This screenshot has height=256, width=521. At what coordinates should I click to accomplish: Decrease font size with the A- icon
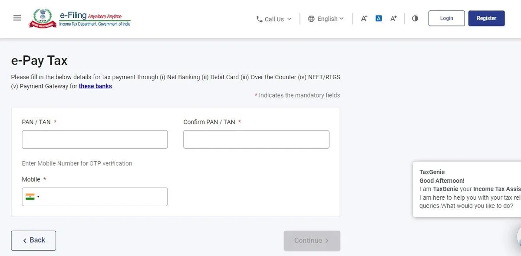click(x=364, y=18)
